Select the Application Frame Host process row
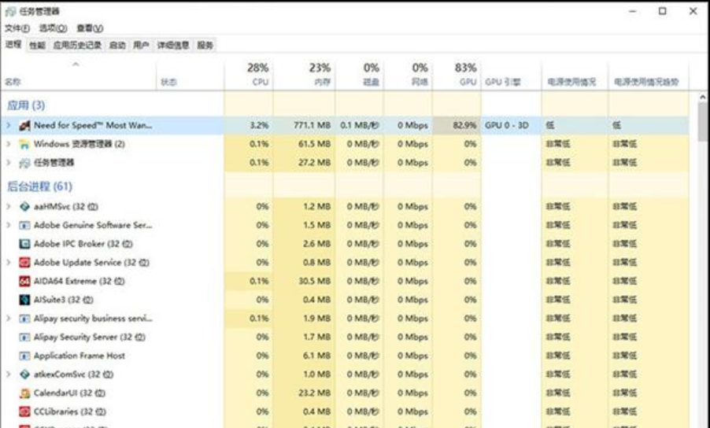This screenshot has height=428, width=710. point(80,356)
